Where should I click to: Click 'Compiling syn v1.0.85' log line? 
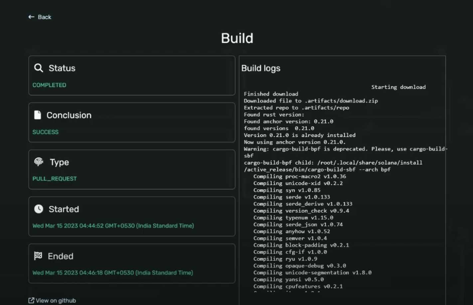pyautogui.click(x=287, y=190)
